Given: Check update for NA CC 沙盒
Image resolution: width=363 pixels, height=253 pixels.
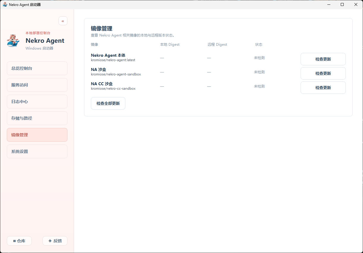Looking at the screenshot, I should tap(323, 88).
